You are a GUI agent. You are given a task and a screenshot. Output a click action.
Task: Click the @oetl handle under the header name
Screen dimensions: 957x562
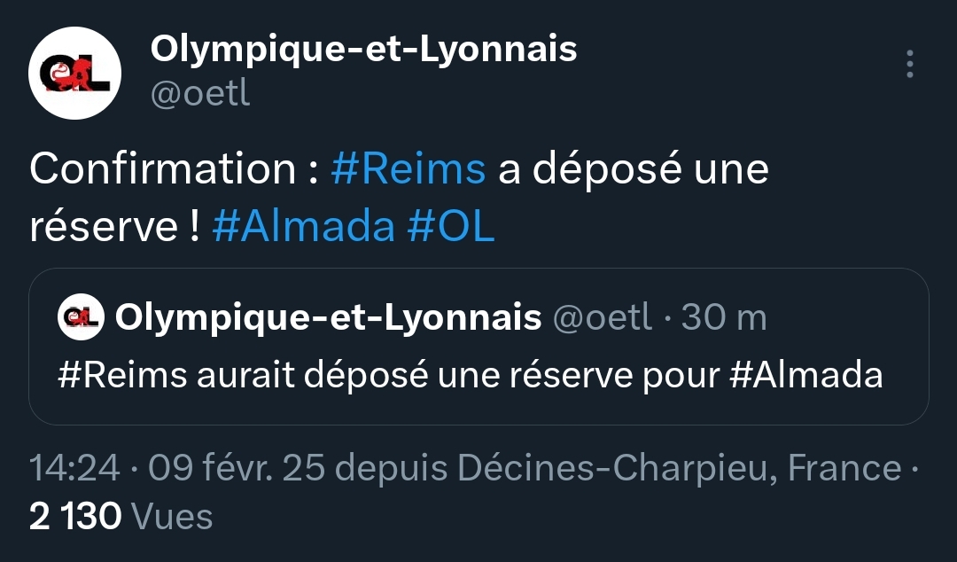(200, 93)
